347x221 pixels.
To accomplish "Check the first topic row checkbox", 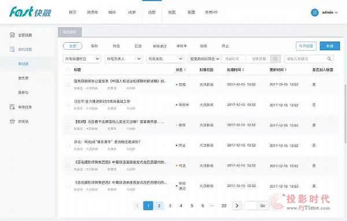I will [68, 84].
